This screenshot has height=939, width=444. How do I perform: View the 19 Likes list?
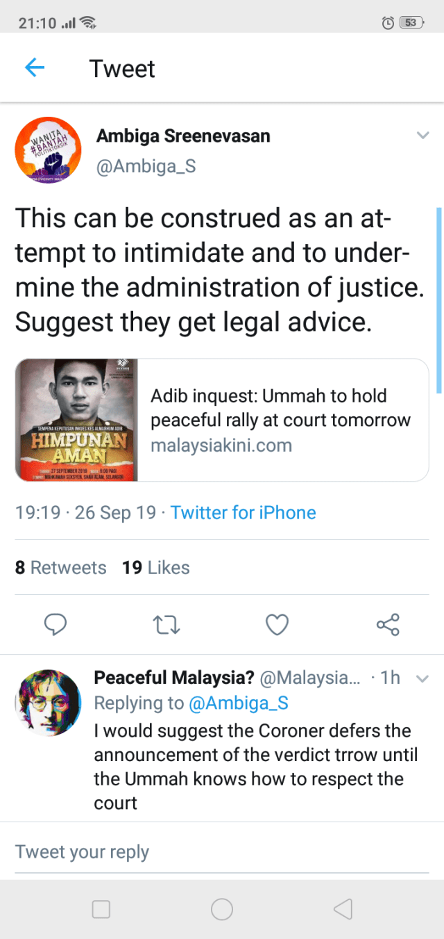click(x=156, y=568)
